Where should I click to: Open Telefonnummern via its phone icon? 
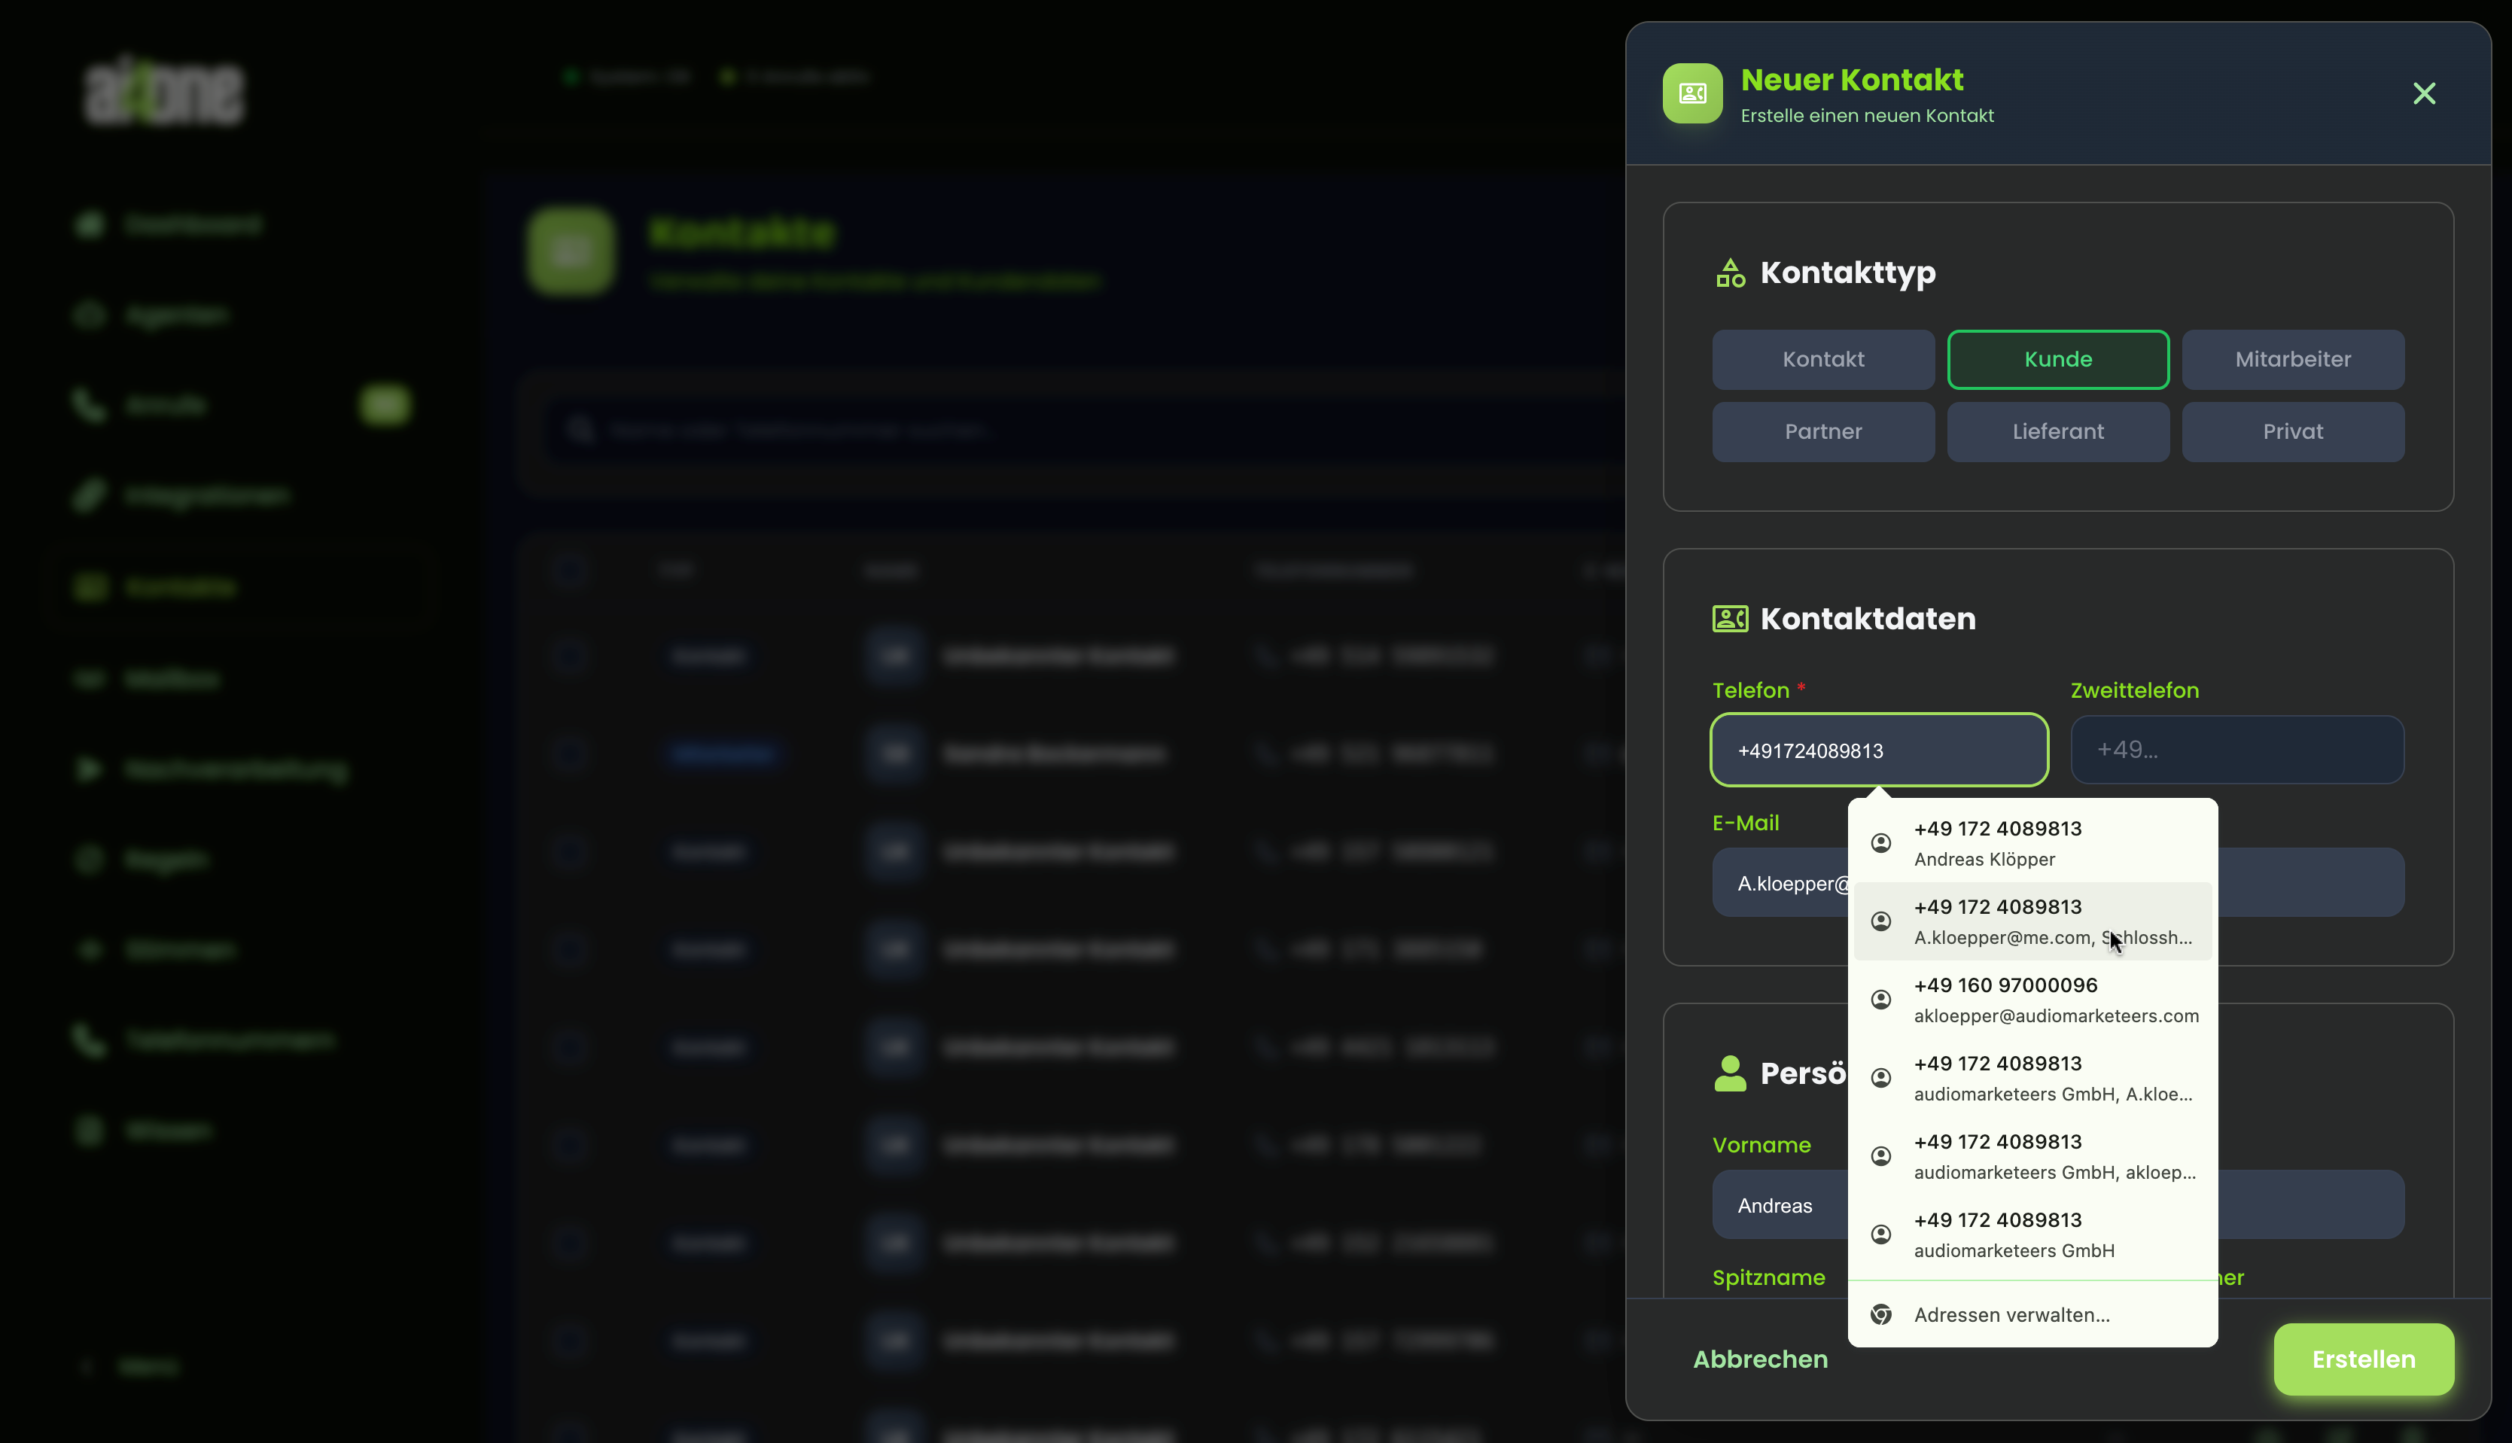(x=89, y=1040)
